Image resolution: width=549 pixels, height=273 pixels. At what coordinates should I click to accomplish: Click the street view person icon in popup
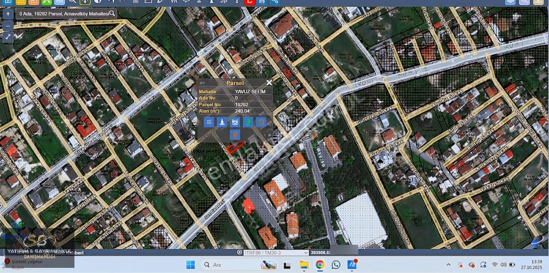click(x=222, y=122)
